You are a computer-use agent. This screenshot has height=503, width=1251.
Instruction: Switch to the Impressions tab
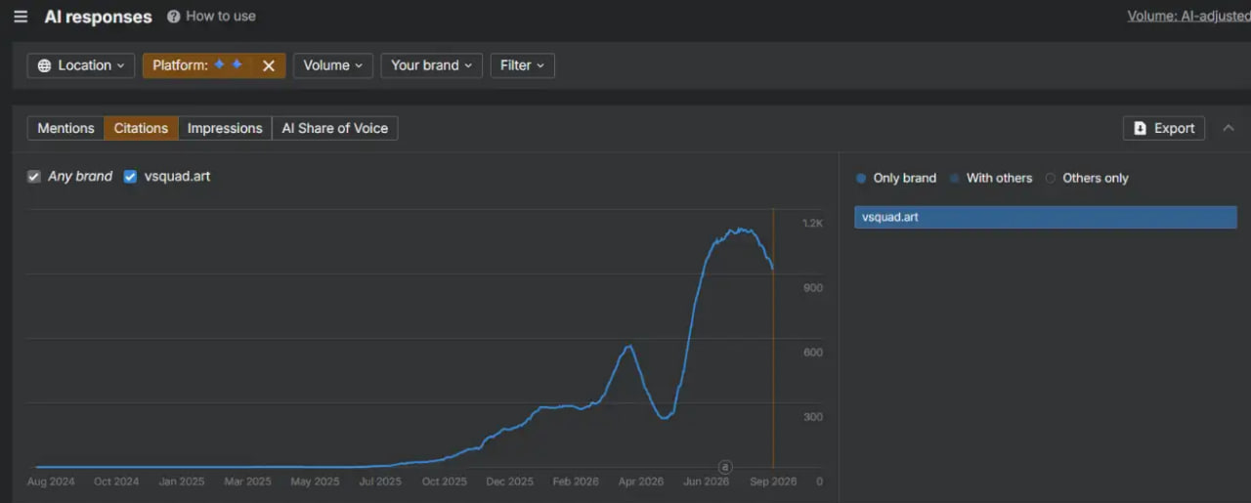[x=225, y=128]
